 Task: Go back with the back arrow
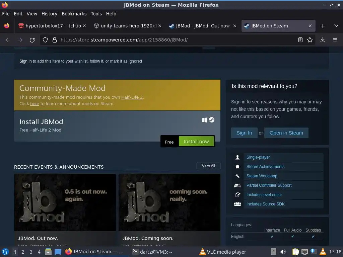(8, 40)
